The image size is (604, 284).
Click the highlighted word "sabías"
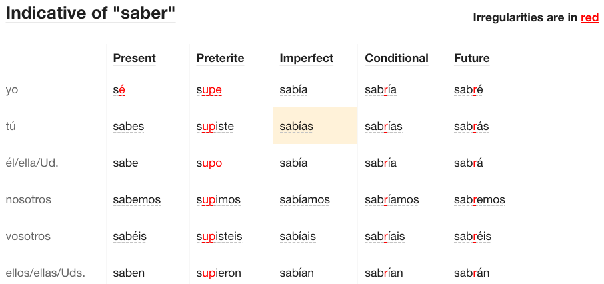coord(297,127)
